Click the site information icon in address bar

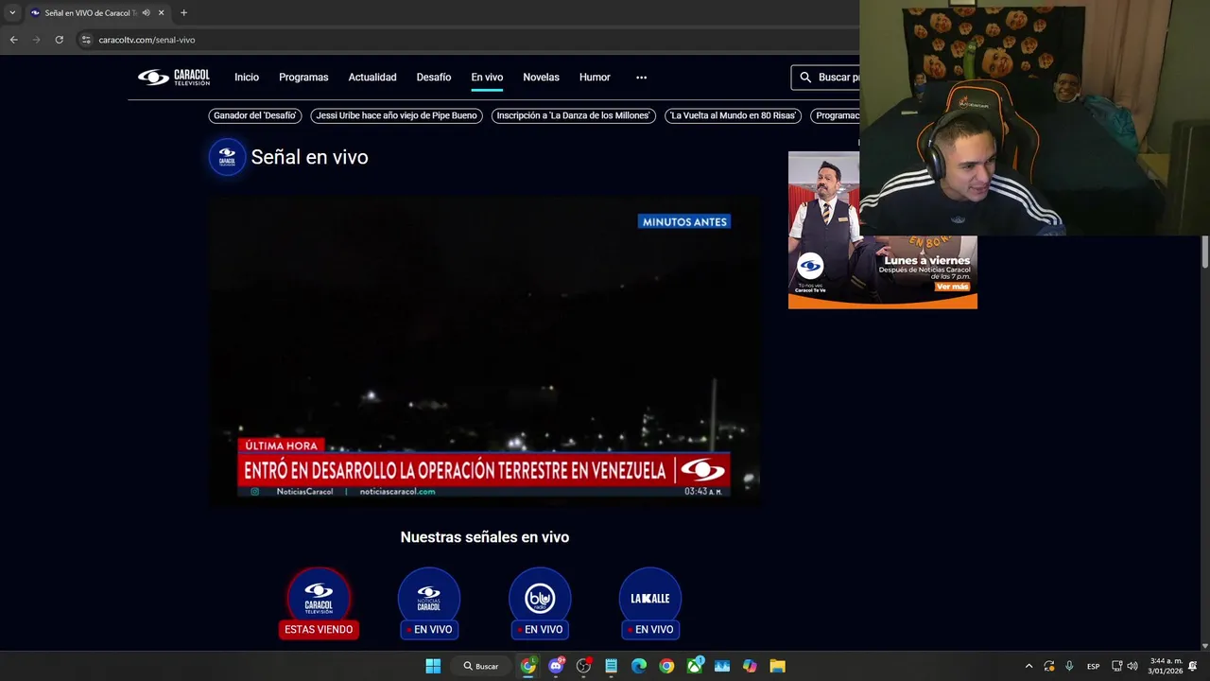click(86, 40)
